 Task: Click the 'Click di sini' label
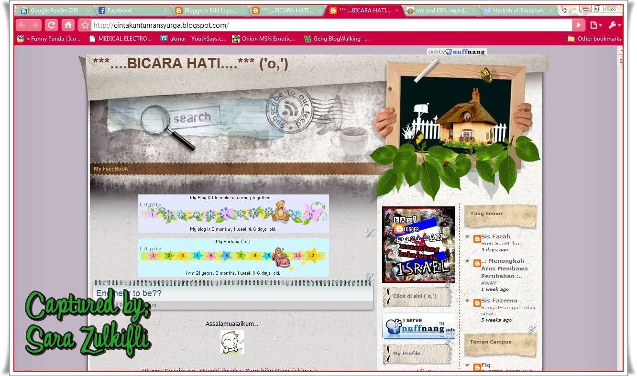[x=415, y=296]
